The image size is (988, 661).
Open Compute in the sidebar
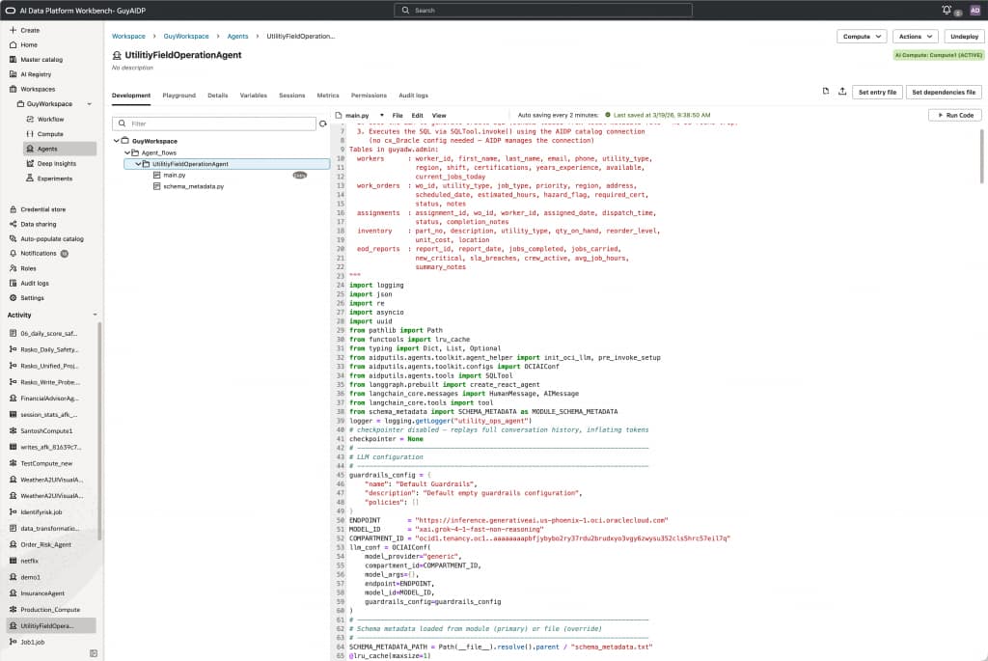pos(44,133)
